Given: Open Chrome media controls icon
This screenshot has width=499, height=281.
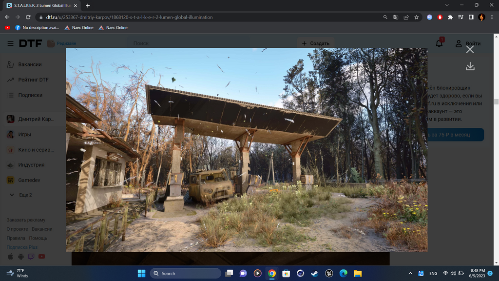Looking at the screenshot, I should pos(461,17).
